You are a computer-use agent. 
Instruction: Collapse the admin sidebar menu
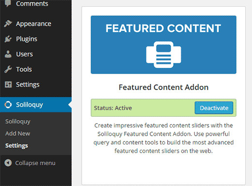[x=35, y=163]
